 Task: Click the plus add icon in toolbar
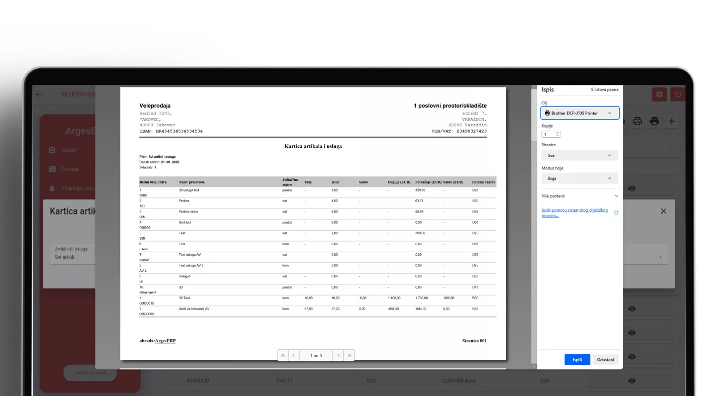(671, 122)
